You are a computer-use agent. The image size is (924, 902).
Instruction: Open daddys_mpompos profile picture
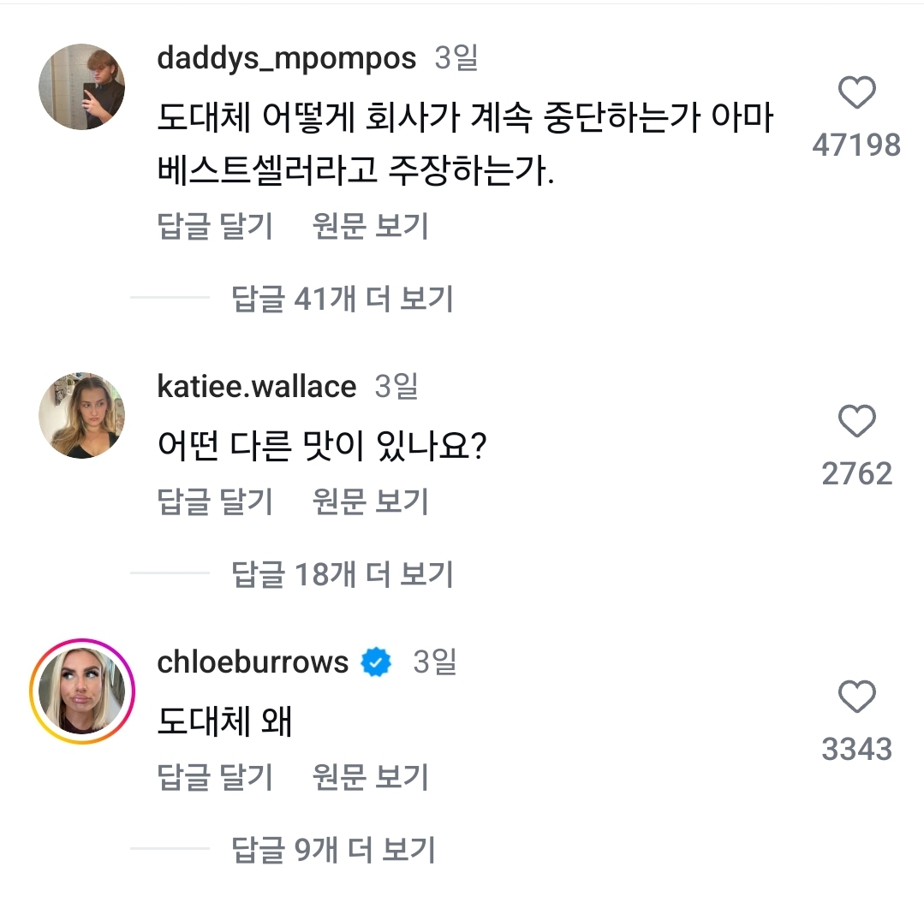pyautogui.click(x=82, y=87)
